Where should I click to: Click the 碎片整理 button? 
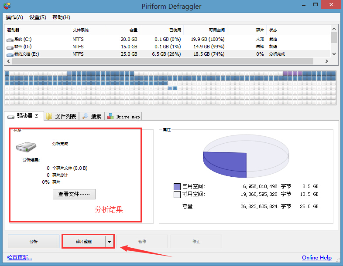pos(84,241)
